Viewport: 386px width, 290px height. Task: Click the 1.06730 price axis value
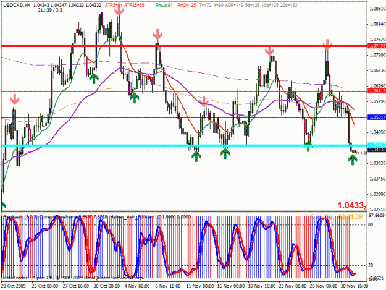pyautogui.click(x=377, y=70)
